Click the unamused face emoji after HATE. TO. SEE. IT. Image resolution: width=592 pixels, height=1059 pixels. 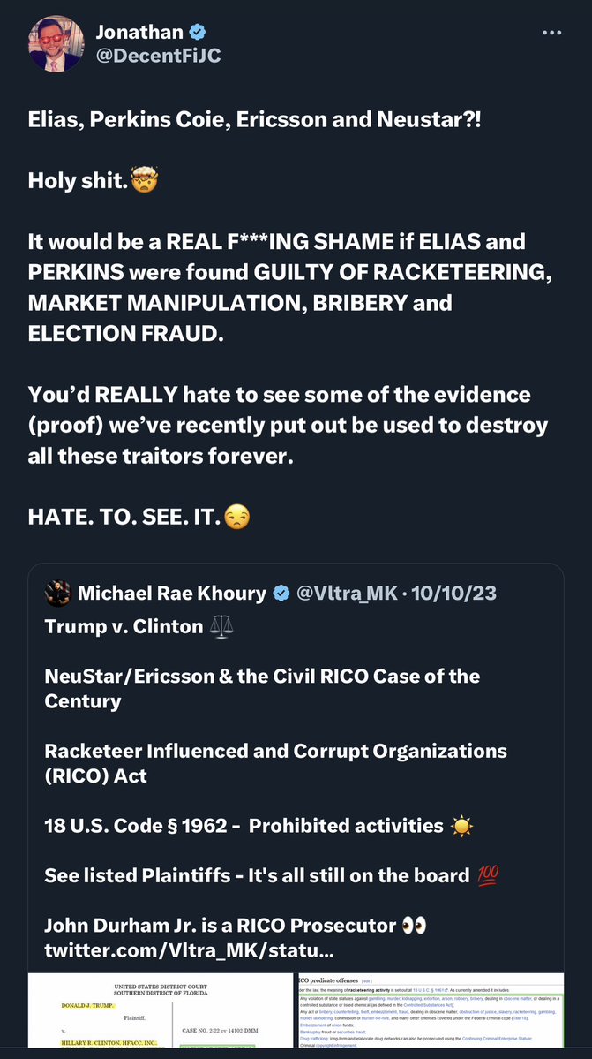click(x=236, y=516)
